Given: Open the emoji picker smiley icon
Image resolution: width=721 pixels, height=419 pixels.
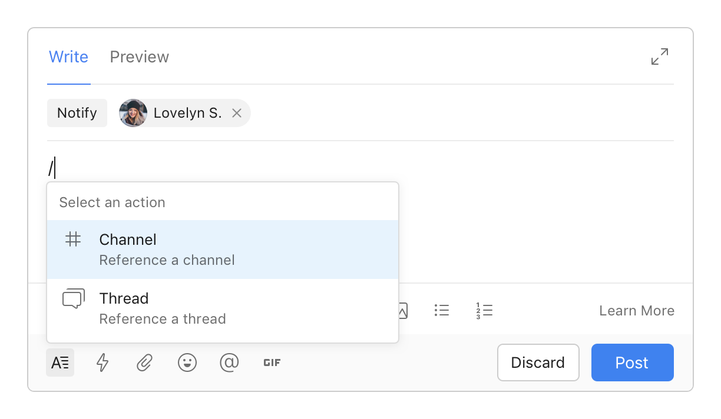Looking at the screenshot, I should [x=187, y=363].
